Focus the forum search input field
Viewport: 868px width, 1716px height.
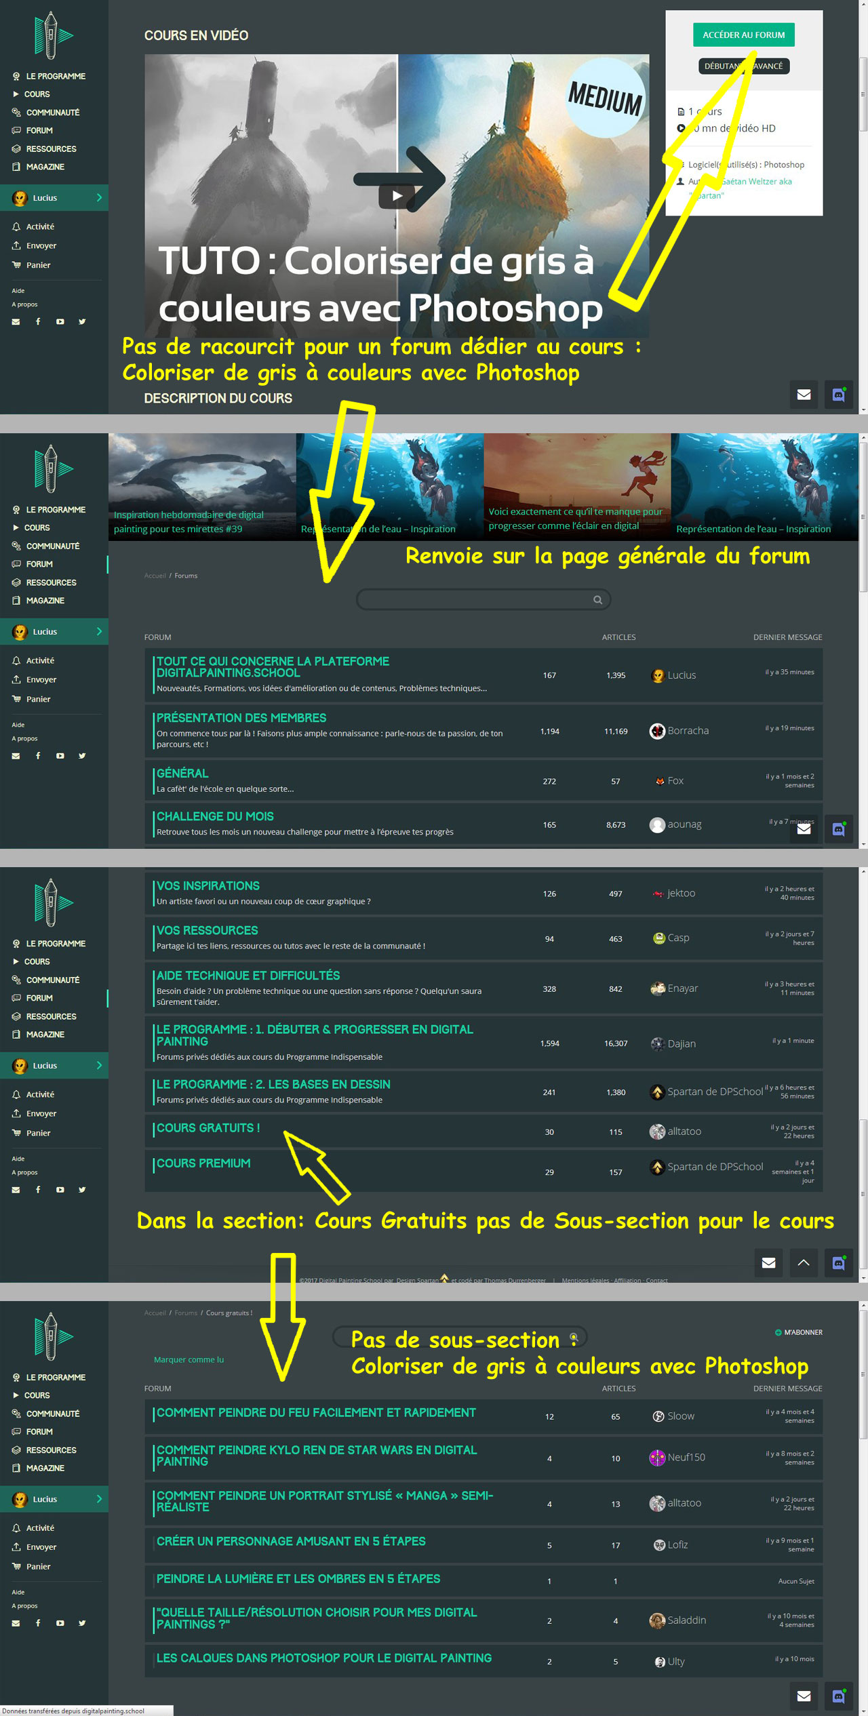[475, 599]
